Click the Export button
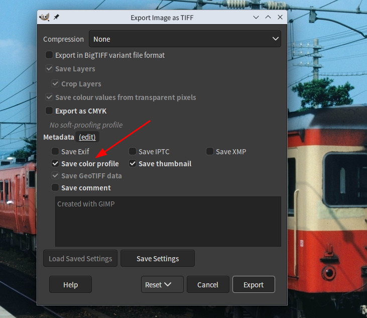The width and height of the screenshot is (367, 318). point(254,284)
